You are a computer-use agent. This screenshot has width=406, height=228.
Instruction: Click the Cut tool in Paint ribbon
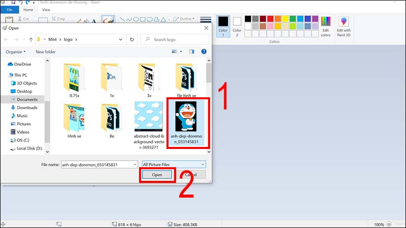pos(23,19)
